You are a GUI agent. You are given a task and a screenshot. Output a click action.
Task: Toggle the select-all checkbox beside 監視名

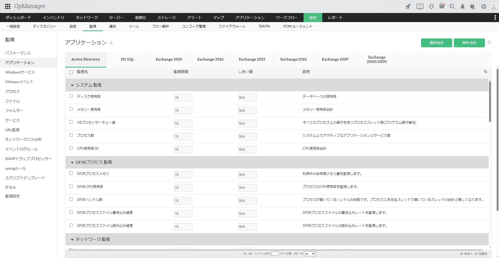(71, 72)
